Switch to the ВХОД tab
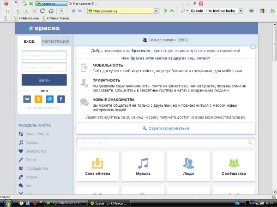The image size is (277, 207). 29,41
